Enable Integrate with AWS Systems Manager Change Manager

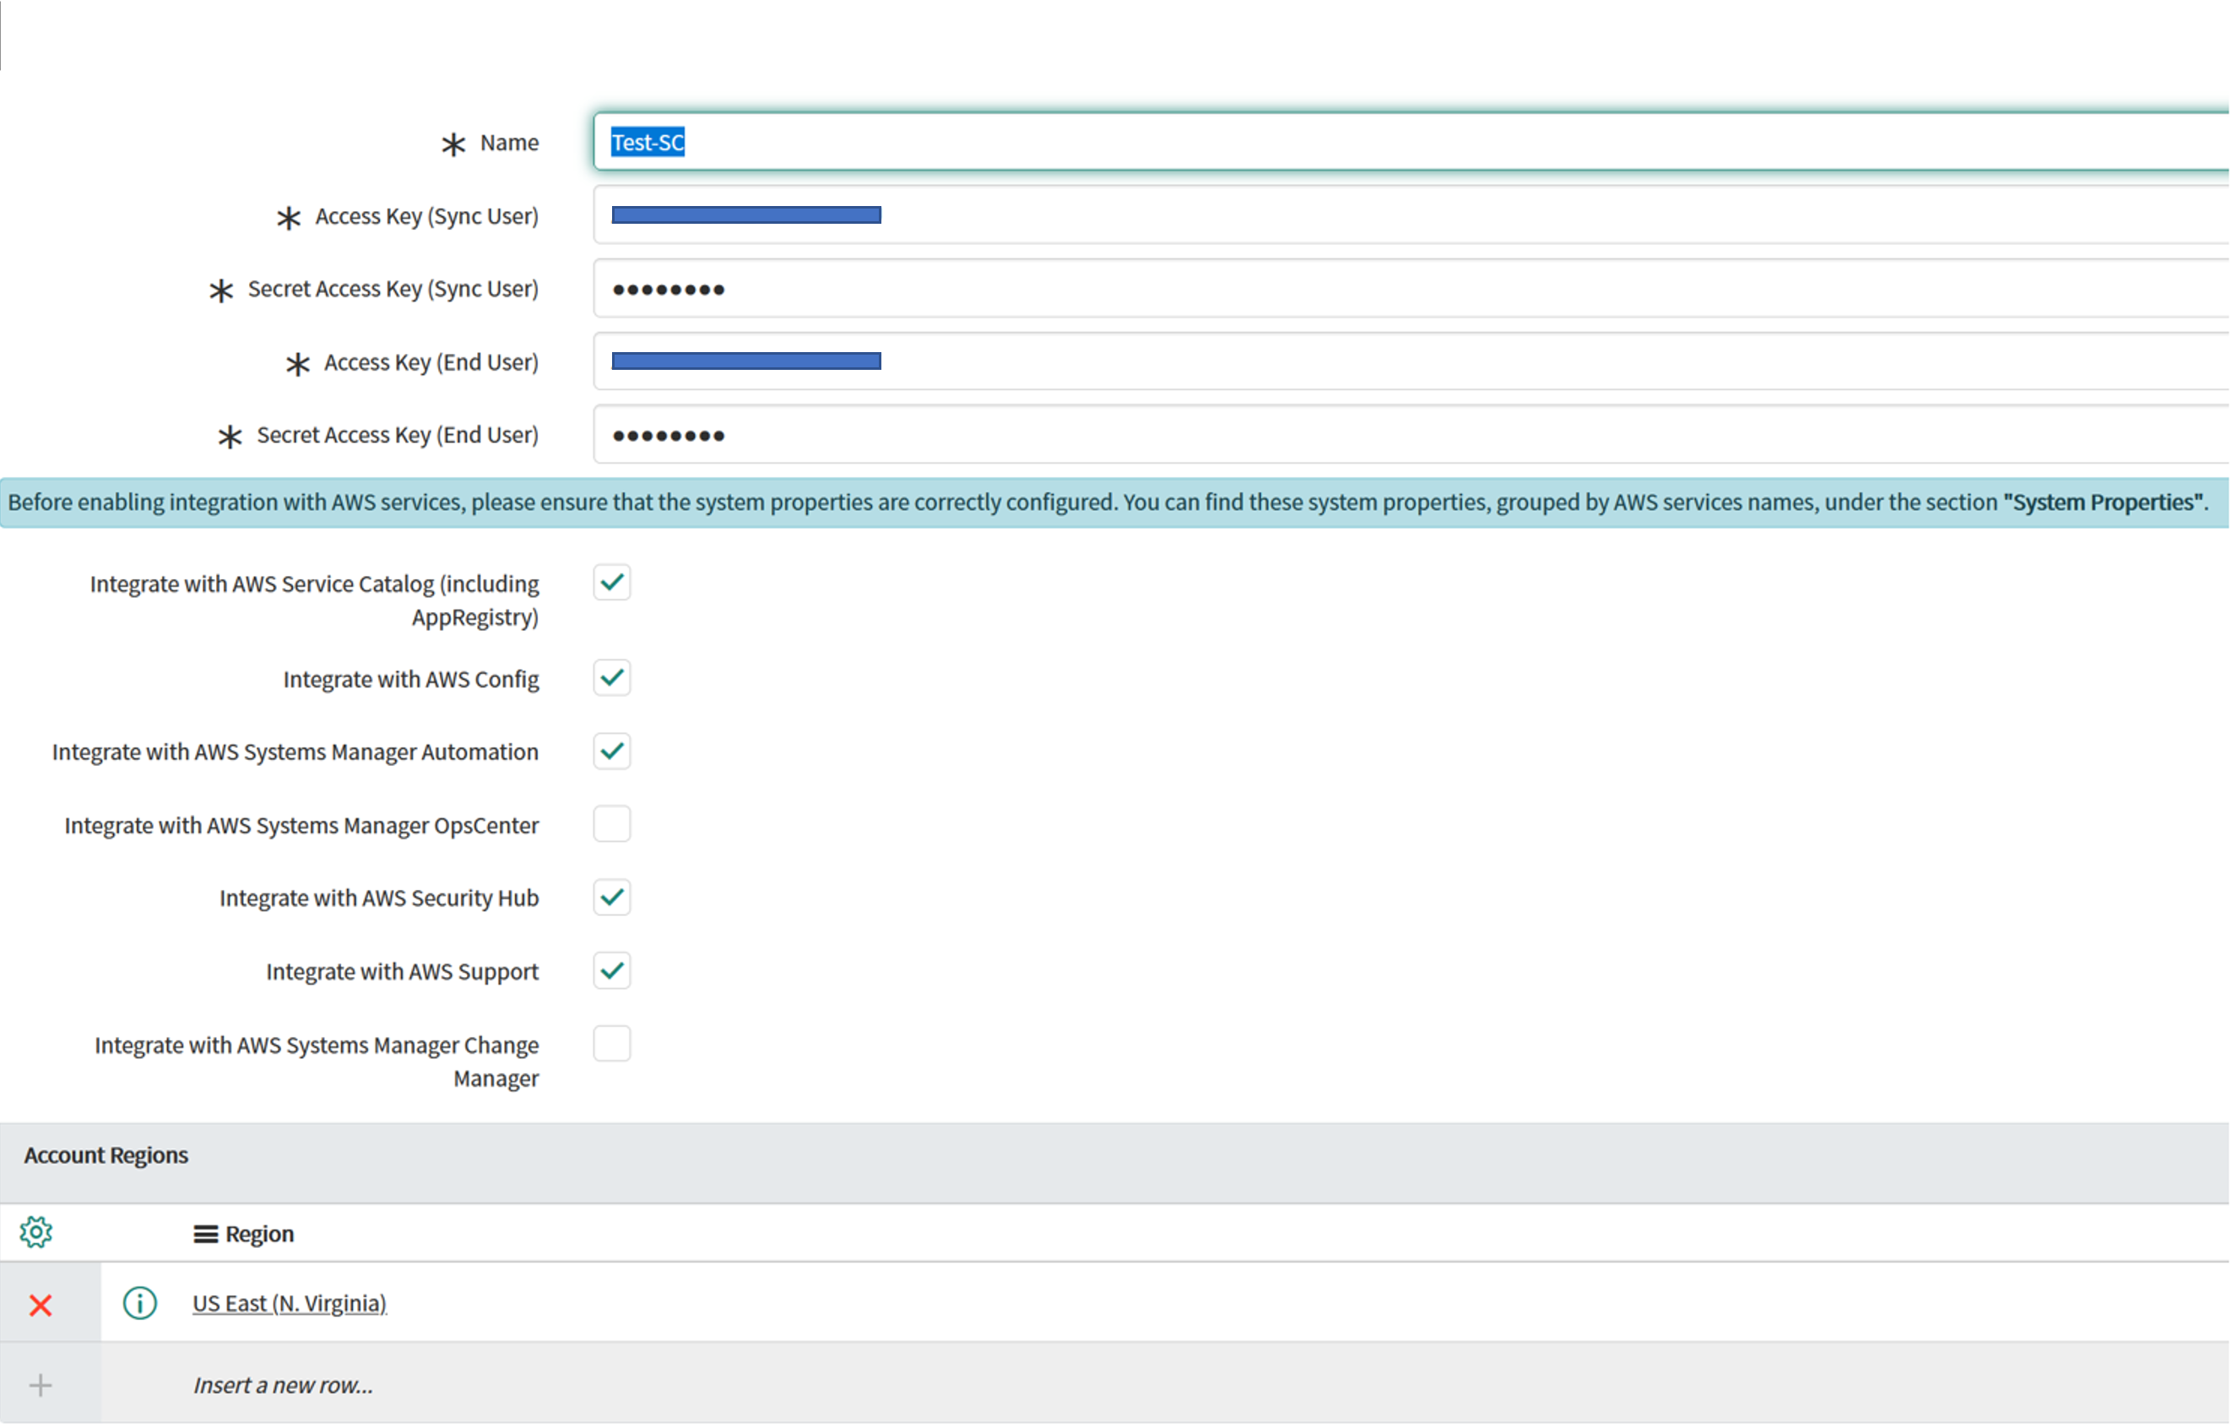click(x=611, y=1043)
